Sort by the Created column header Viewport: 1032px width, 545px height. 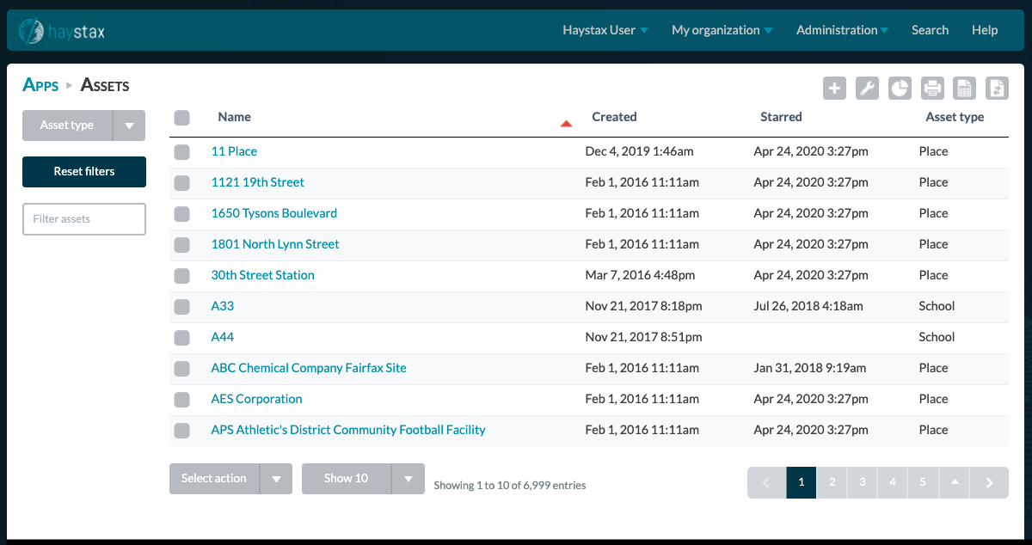click(614, 117)
